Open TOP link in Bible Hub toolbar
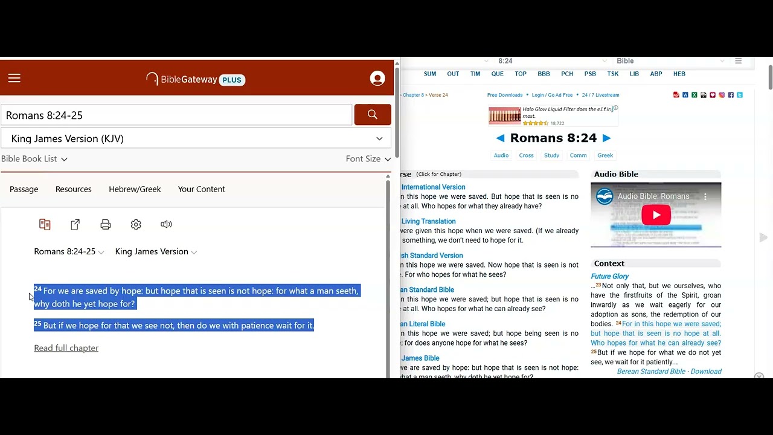The height and width of the screenshot is (435, 773). [x=521, y=74]
